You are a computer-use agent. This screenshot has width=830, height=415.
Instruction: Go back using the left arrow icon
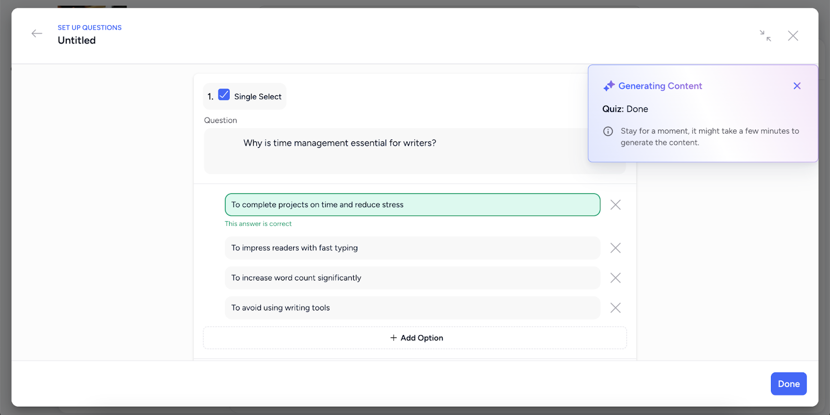37,34
